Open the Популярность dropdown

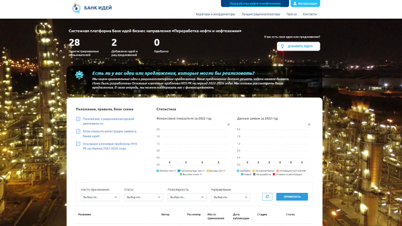187,197
